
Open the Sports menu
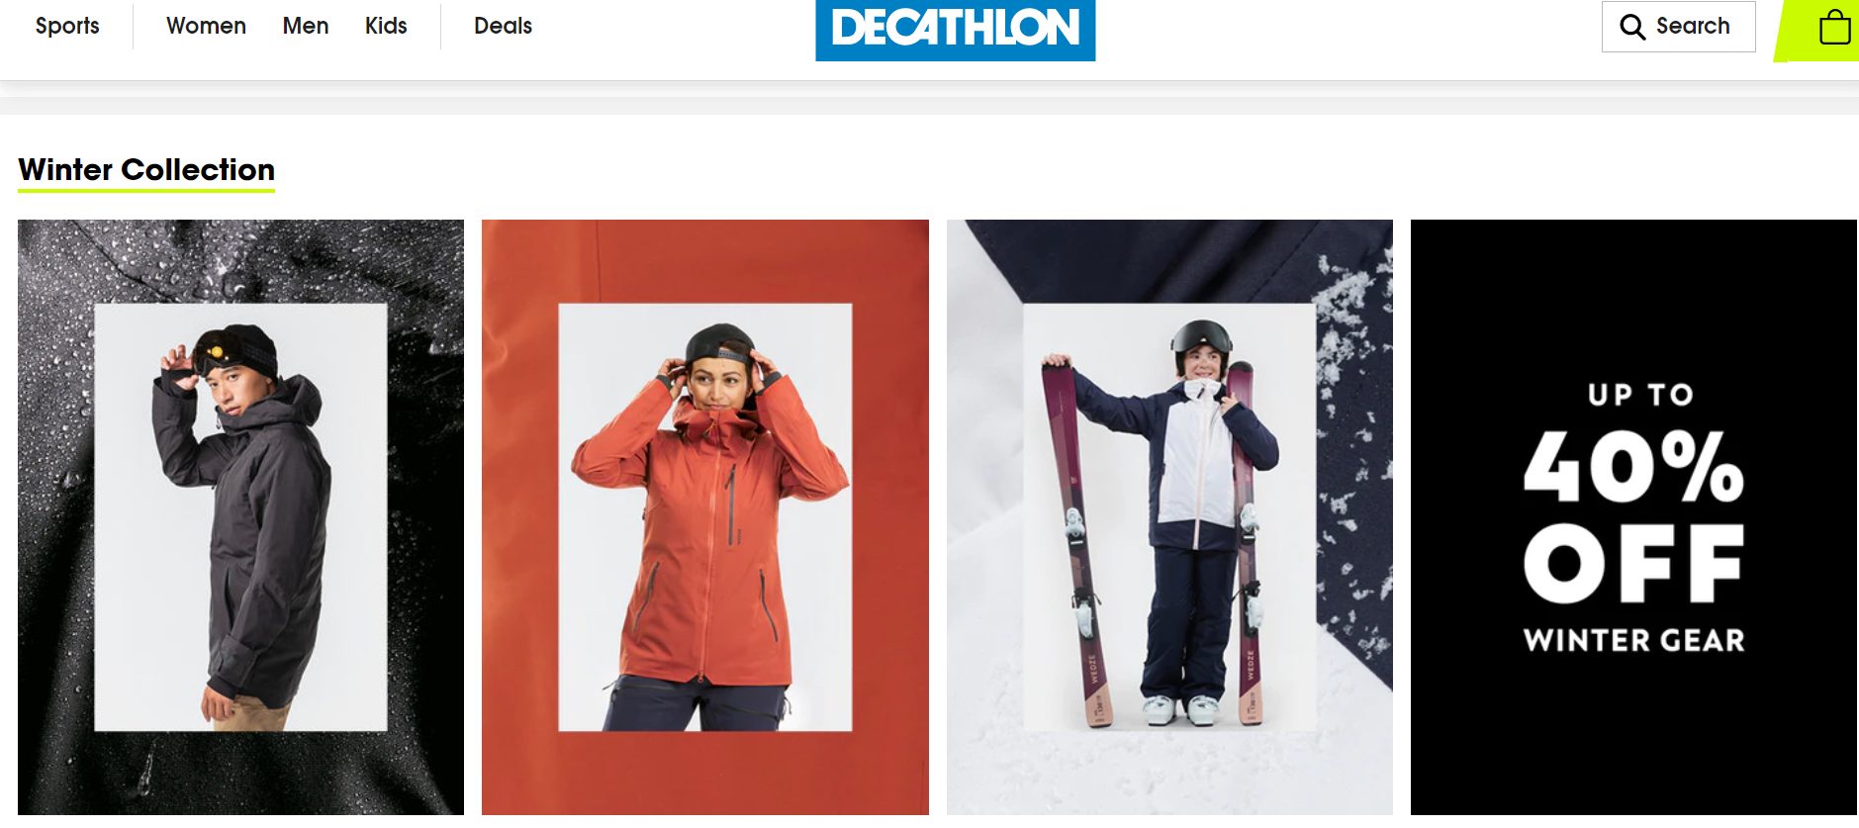pos(67,26)
